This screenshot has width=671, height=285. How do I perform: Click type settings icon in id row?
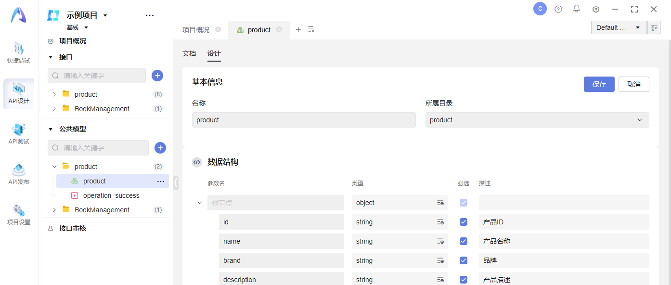440,222
